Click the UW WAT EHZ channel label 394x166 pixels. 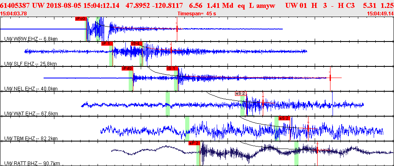tap(31, 114)
